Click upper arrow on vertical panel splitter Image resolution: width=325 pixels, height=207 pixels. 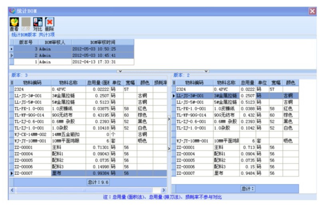pos(169,119)
